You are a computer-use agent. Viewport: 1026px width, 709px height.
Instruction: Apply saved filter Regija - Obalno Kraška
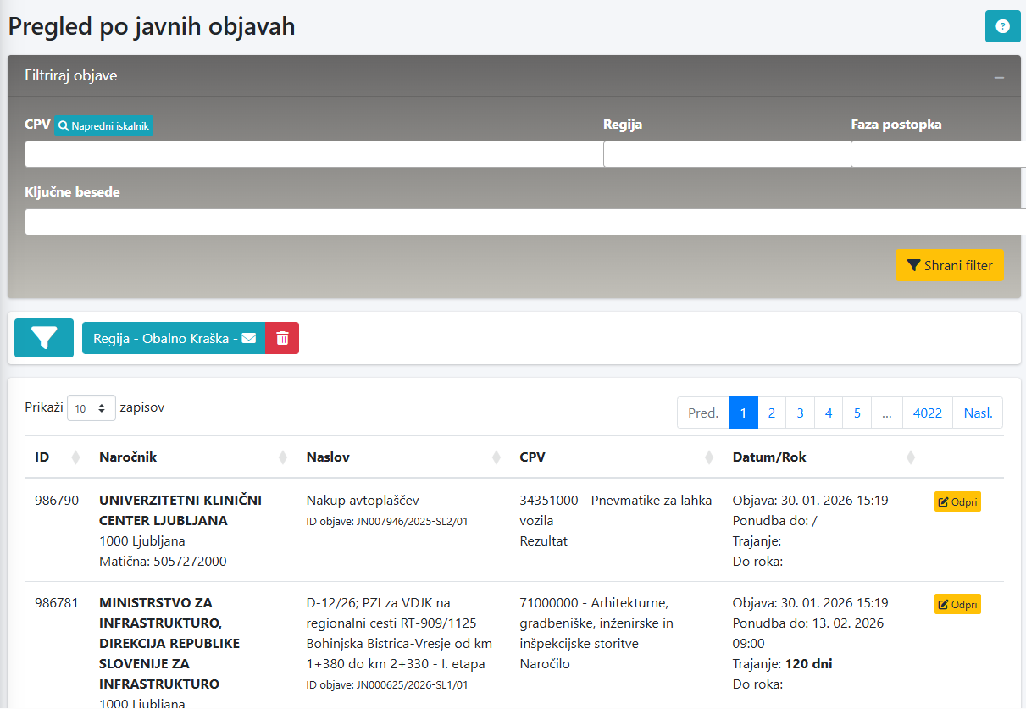(173, 338)
